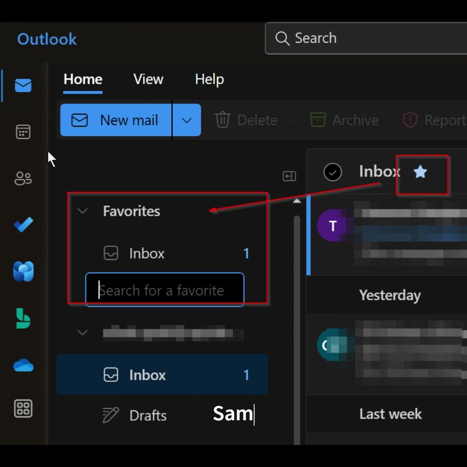Open the Calendar icon in sidebar
This screenshot has height=467, width=467.
(x=23, y=132)
